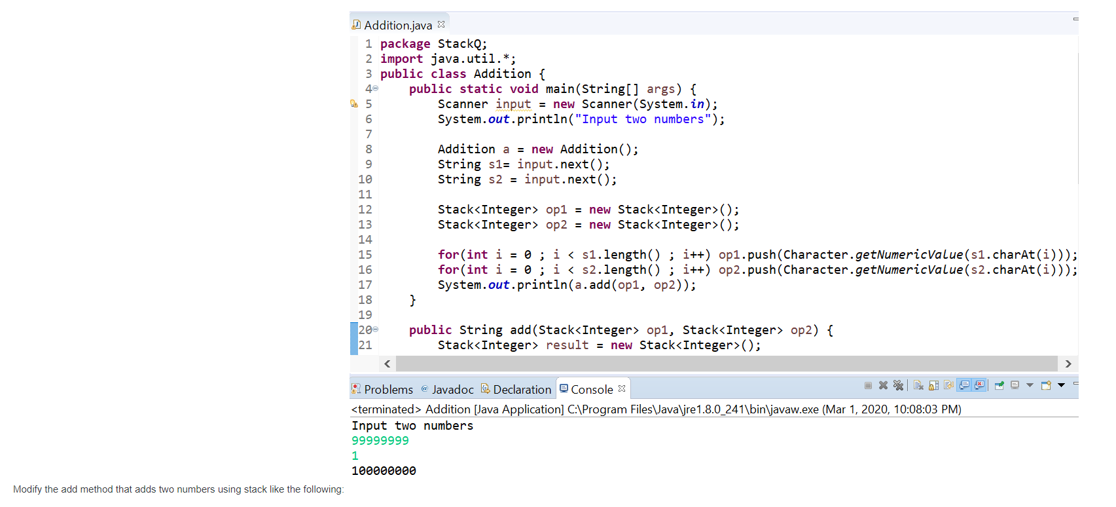Click class name 'Addition' on line 3
1116x507 pixels.
click(x=503, y=74)
